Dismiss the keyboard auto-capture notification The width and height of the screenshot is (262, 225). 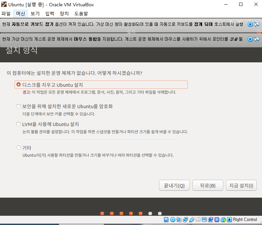[x=250, y=24]
